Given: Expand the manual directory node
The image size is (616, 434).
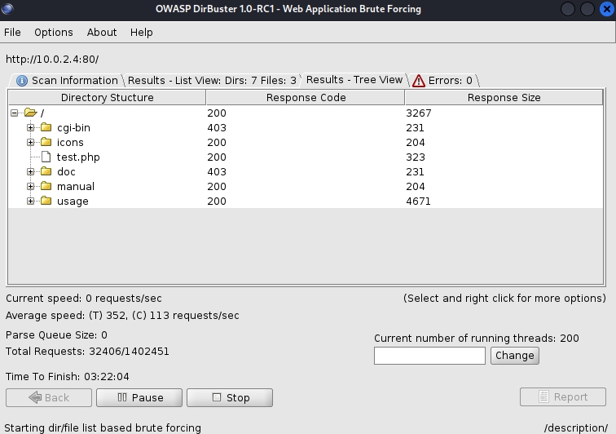Looking at the screenshot, I should (x=31, y=187).
